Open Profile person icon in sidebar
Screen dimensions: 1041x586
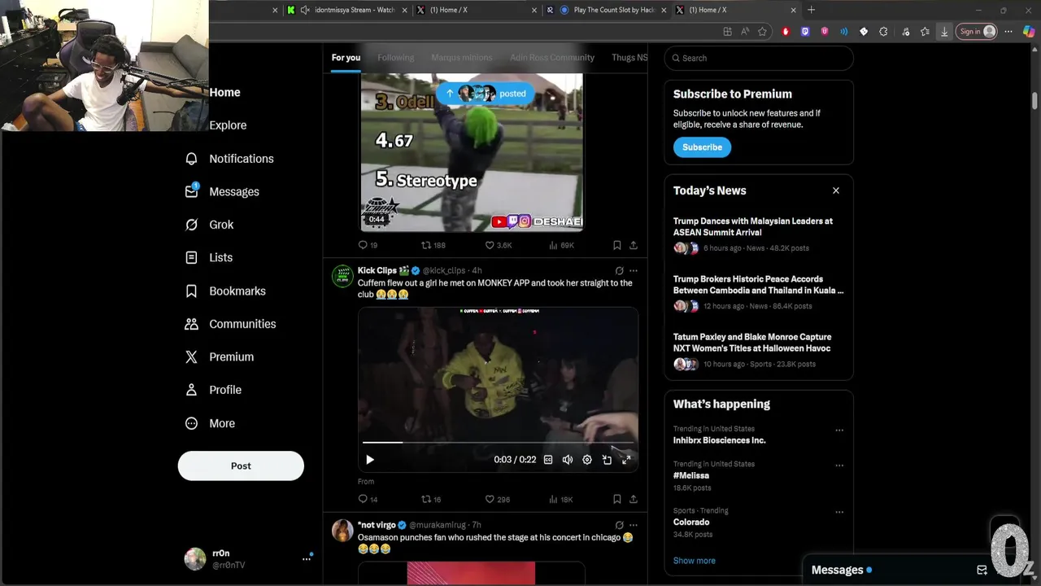pos(191,390)
